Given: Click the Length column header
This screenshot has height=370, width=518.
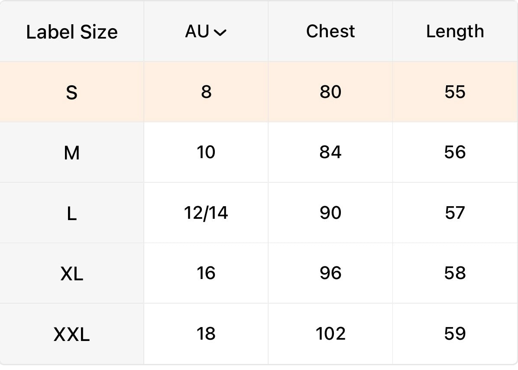Looking at the screenshot, I should (455, 32).
